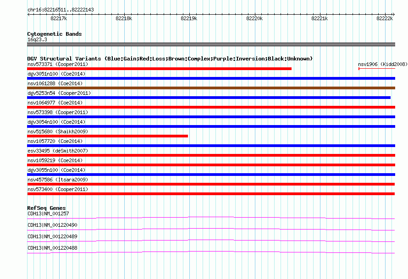Click the nsv1057720 (Coe2014) label
Viewport: 408px width, 279px height.
(x=55, y=141)
